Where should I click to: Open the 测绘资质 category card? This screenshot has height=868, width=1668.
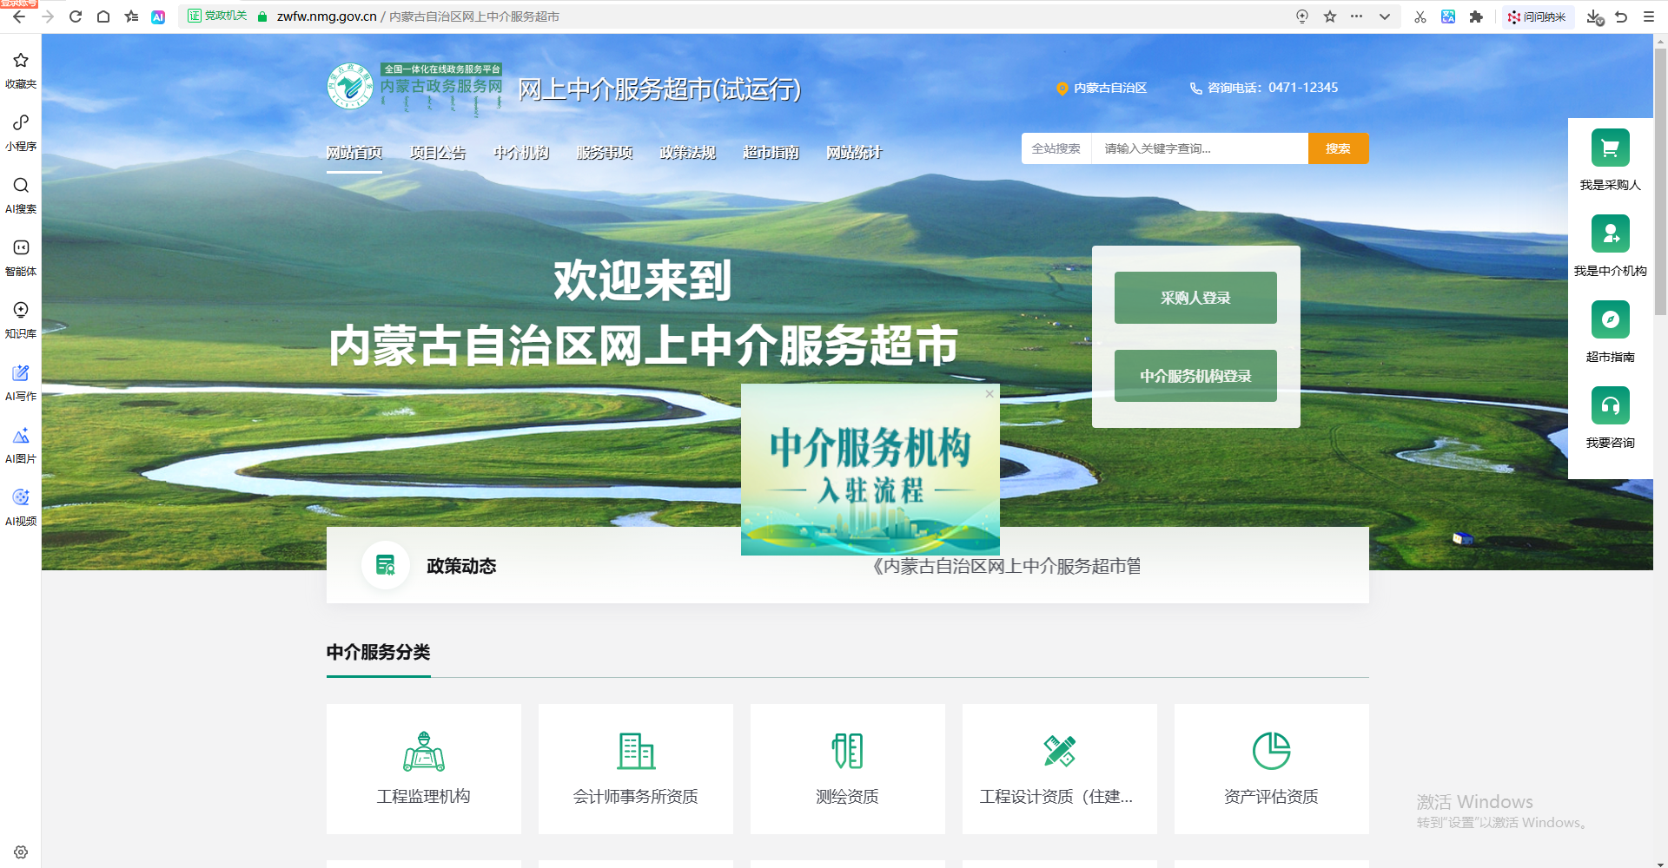pyautogui.click(x=847, y=769)
